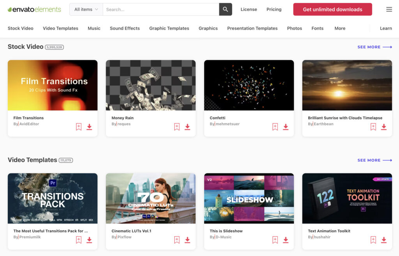The width and height of the screenshot is (399, 256).
Task: Bookmark Cinematic LUTs Vol.1
Action: pyautogui.click(x=177, y=240)
